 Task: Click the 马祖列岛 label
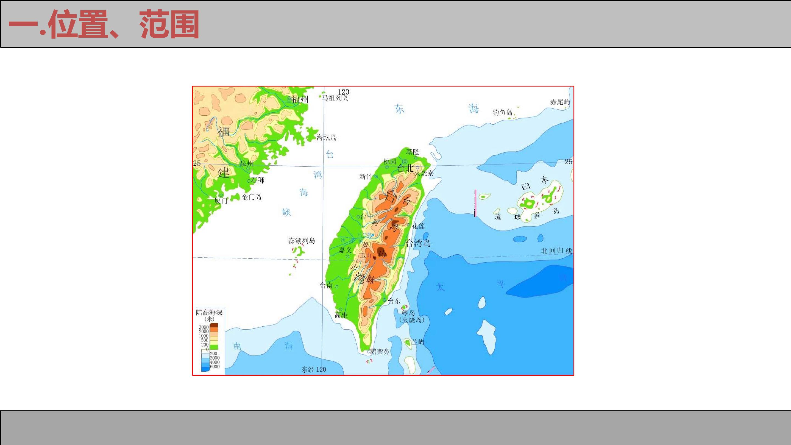point(335,98)
